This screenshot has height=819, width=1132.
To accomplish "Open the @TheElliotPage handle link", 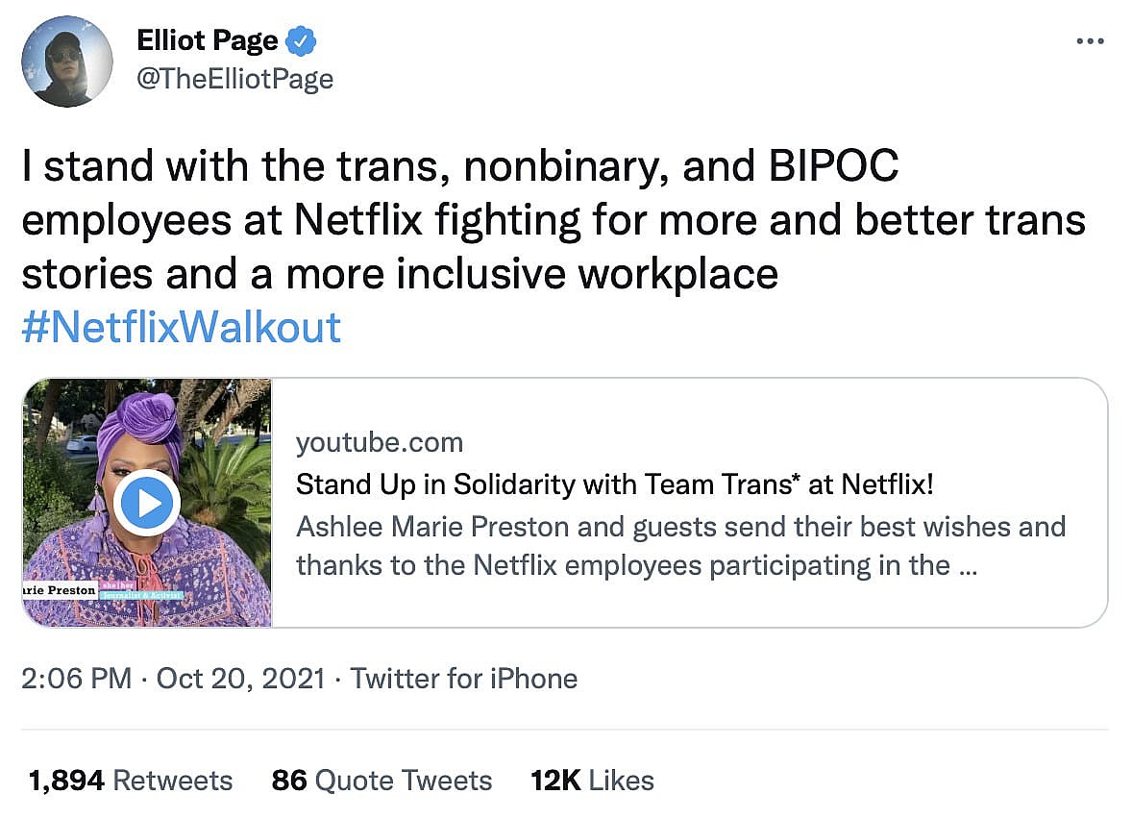I will pos(235,78).
